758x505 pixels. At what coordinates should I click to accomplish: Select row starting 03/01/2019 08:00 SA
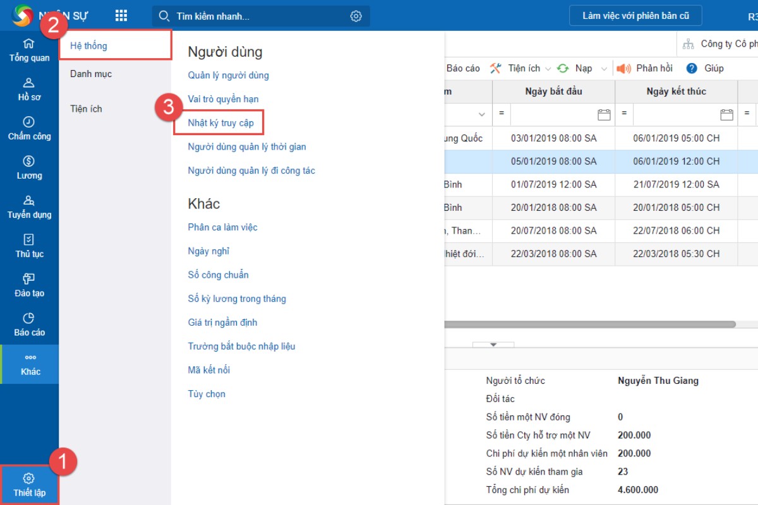click(x=601, y=138)
